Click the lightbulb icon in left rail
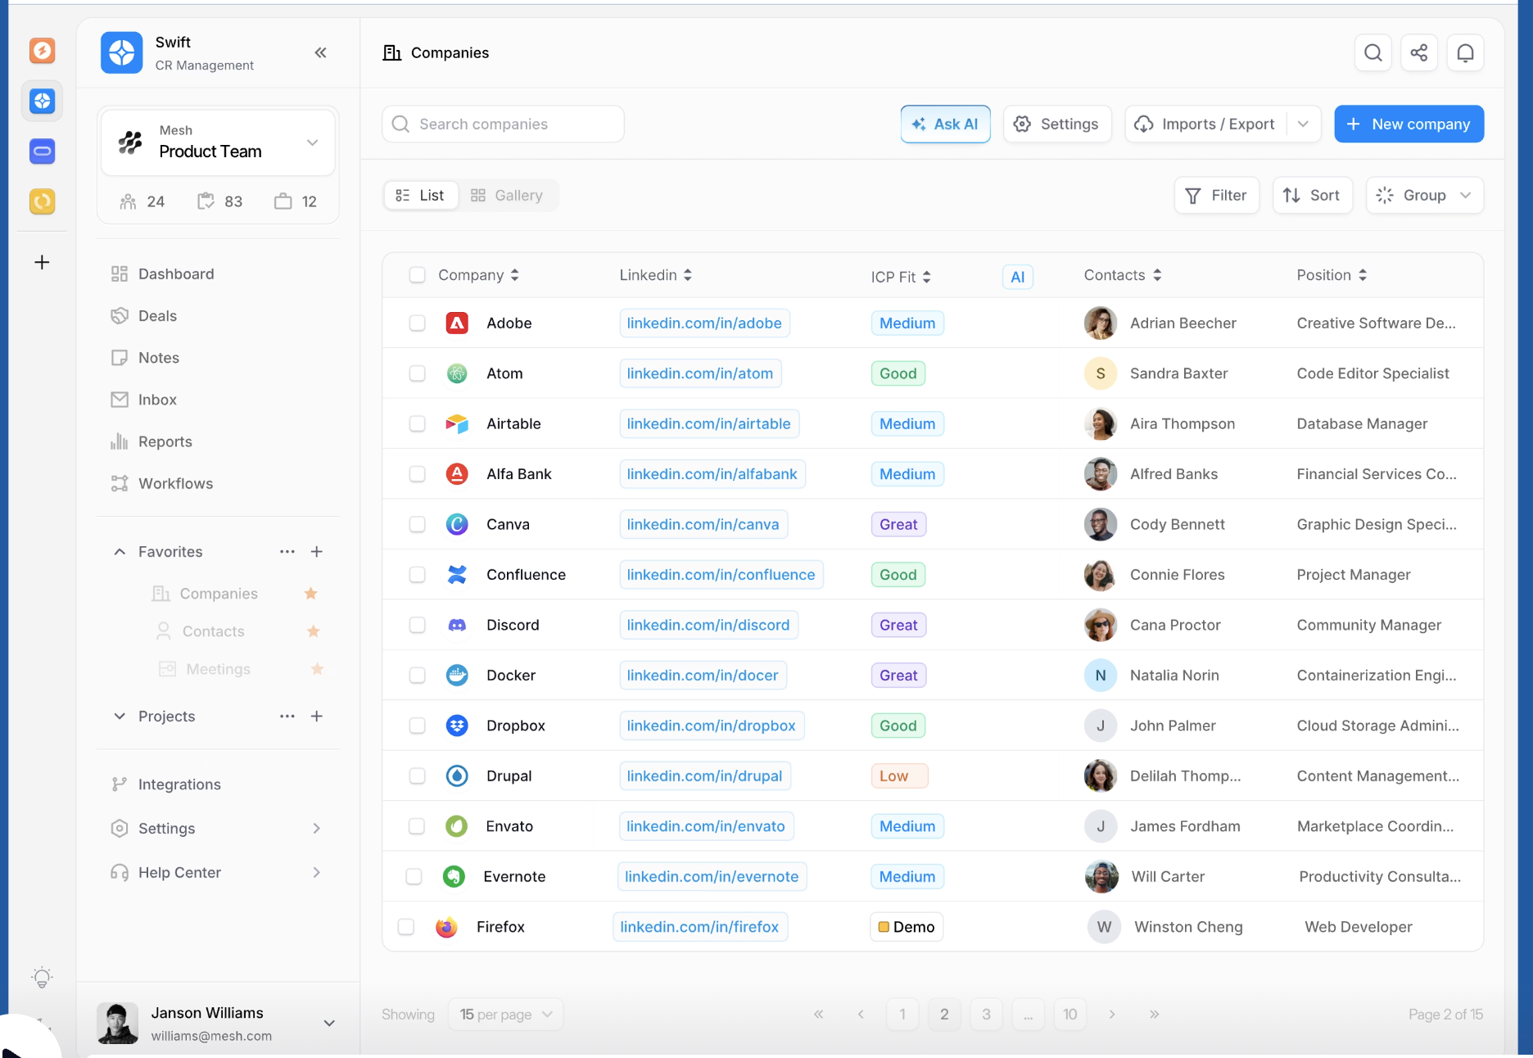1533x1058 pixels. tap(42, 977)
